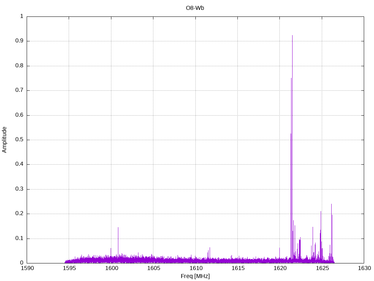Click the plot title O8-Wb
Screen dimensions: 374x281
pyautogui.click(x=195, y=8)
